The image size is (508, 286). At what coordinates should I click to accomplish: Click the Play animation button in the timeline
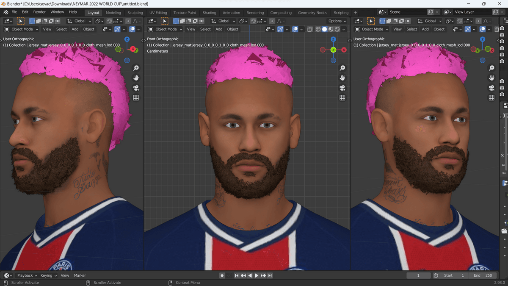click(257, 275)
